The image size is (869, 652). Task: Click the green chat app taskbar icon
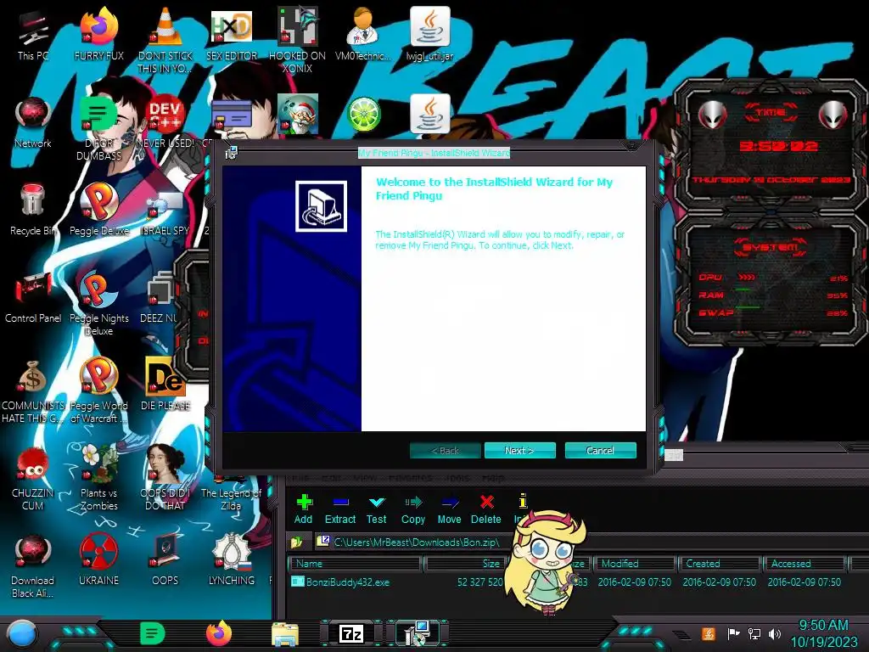coord(153,633)
